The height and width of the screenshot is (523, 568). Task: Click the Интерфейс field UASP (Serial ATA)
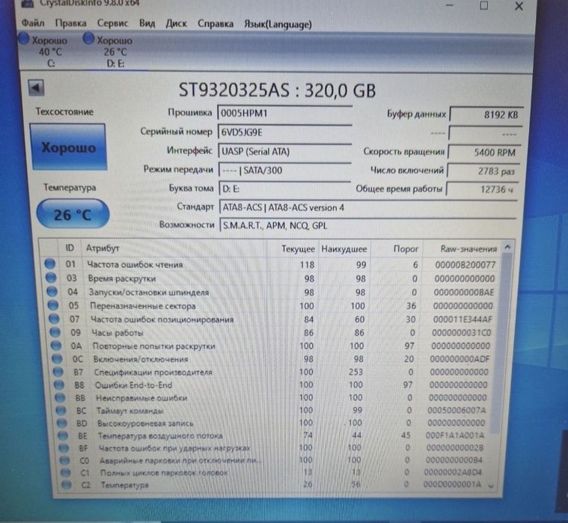pyautogui.click(x=284, y=151)
